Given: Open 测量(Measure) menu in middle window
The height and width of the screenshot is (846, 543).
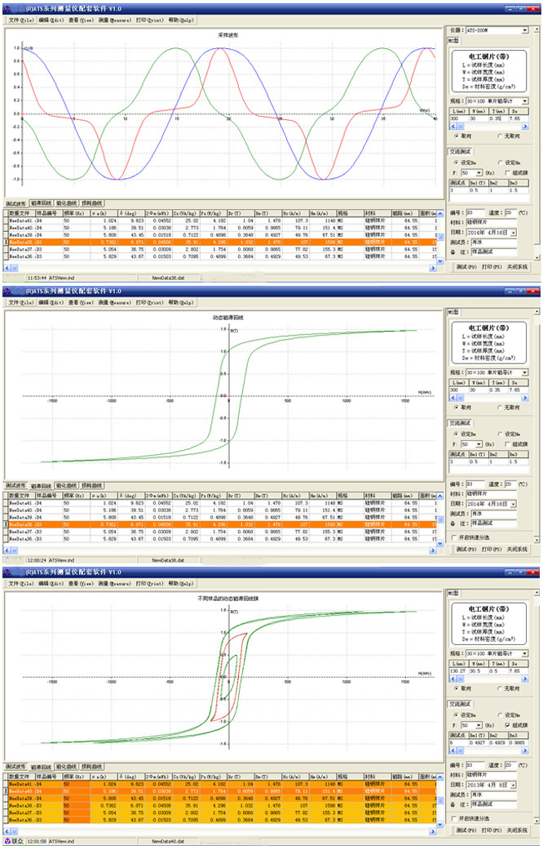Looking at the screenshot, I should [x=115, y=303].
